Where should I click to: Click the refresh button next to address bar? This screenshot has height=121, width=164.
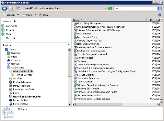click(110, 8)
